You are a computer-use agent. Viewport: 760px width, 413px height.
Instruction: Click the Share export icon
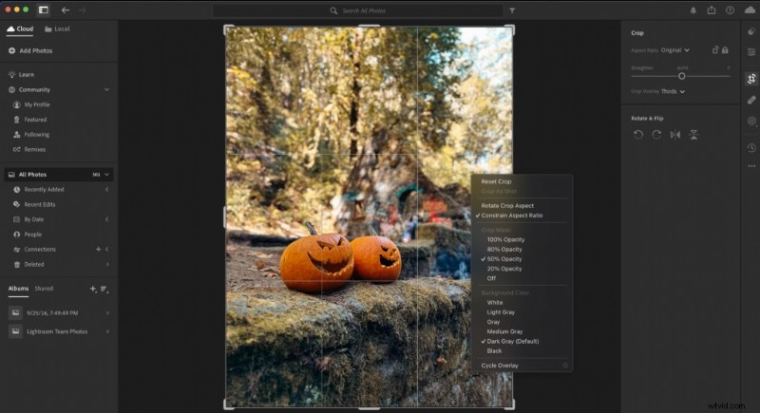pos(712,10)
